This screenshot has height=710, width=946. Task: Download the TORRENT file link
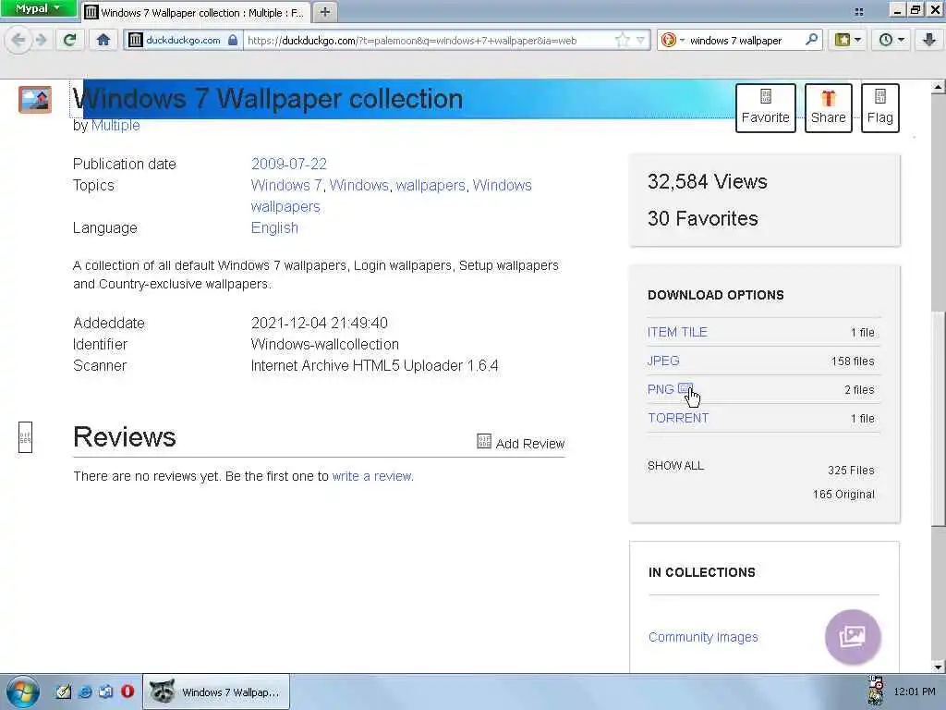click(678, 418)
